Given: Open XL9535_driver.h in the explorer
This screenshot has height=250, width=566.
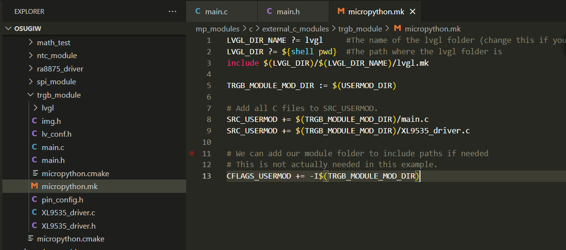Looking at the screenshot, I should point(69,226).
